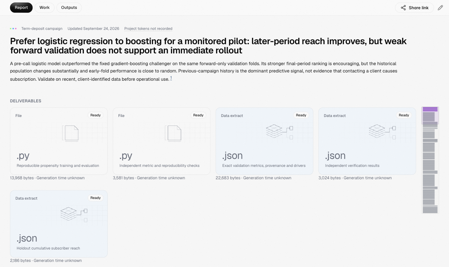Click the Term-deposit campaign project label
449x267 pixels.
(x=42, y=29)
